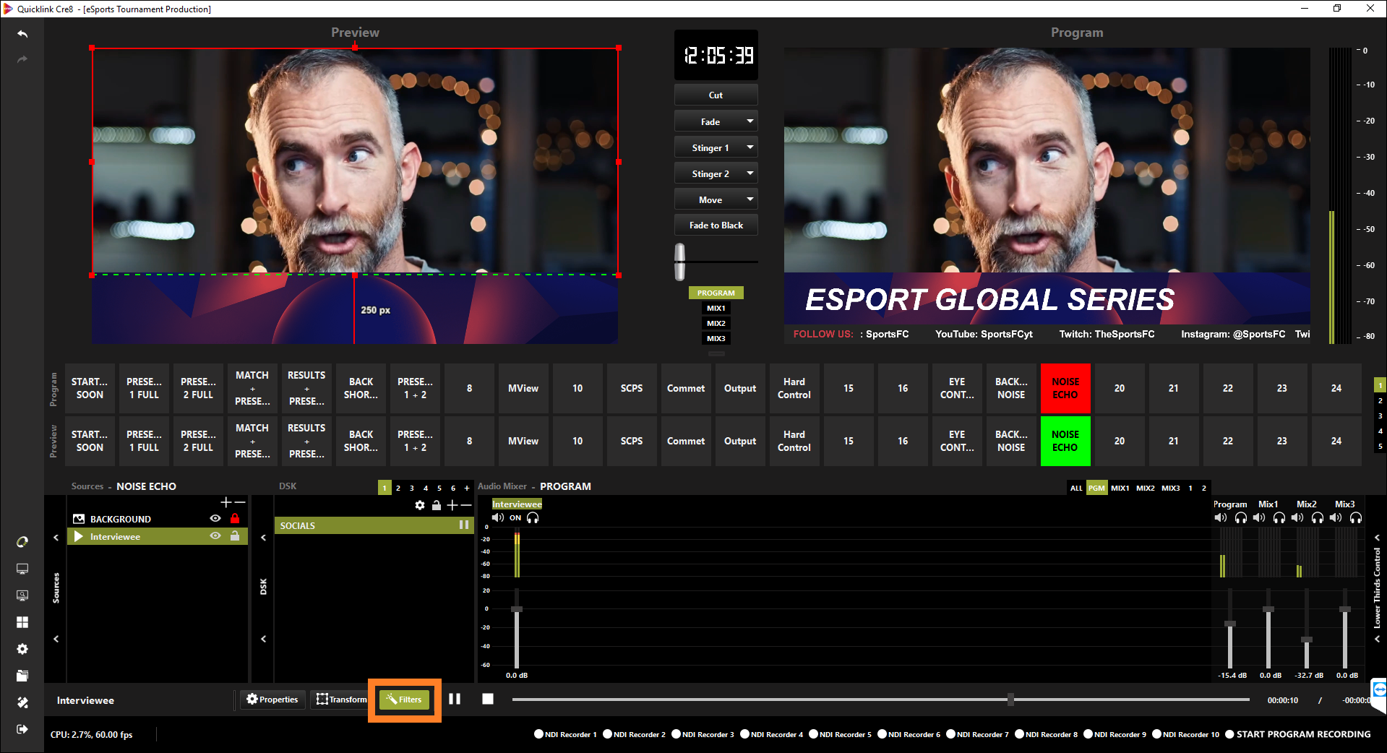Click the Mix2 audio fader handle
Screen dimensions: 1387x753
1306,640
